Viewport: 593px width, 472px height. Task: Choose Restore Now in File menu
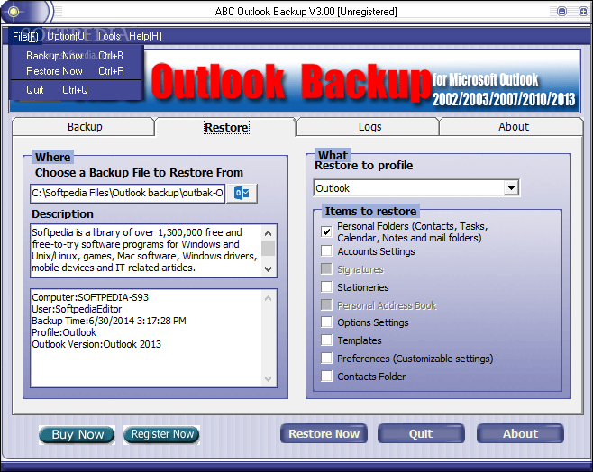click(x=76, y=71)
